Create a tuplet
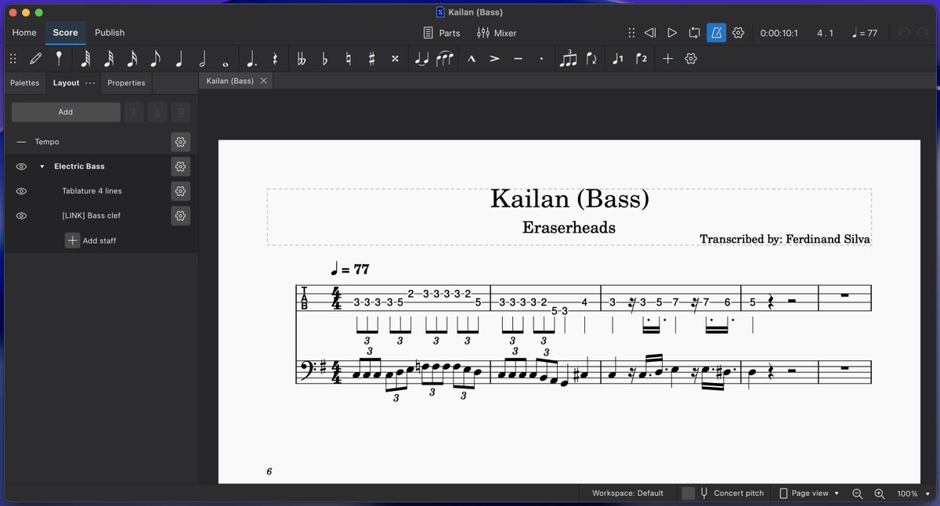 567,58
